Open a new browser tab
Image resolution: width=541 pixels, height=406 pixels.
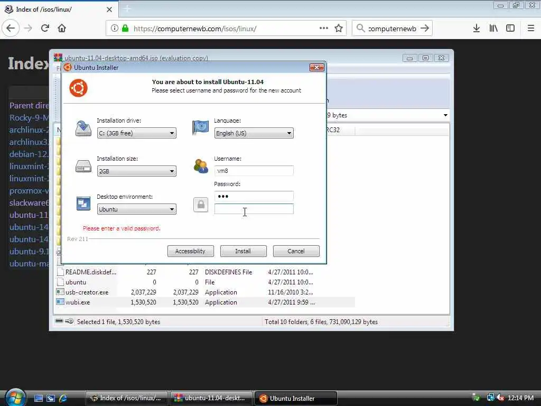(127, 9)
